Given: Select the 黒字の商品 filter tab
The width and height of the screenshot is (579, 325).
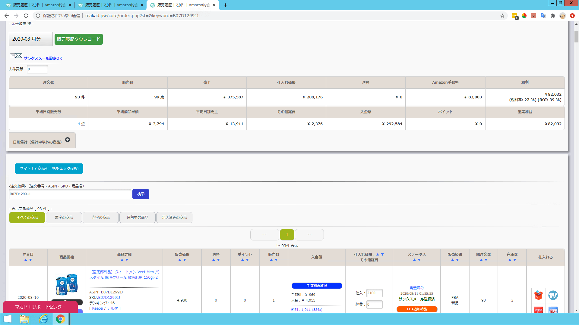Looking at the screenshot, I should coord(64,218).
